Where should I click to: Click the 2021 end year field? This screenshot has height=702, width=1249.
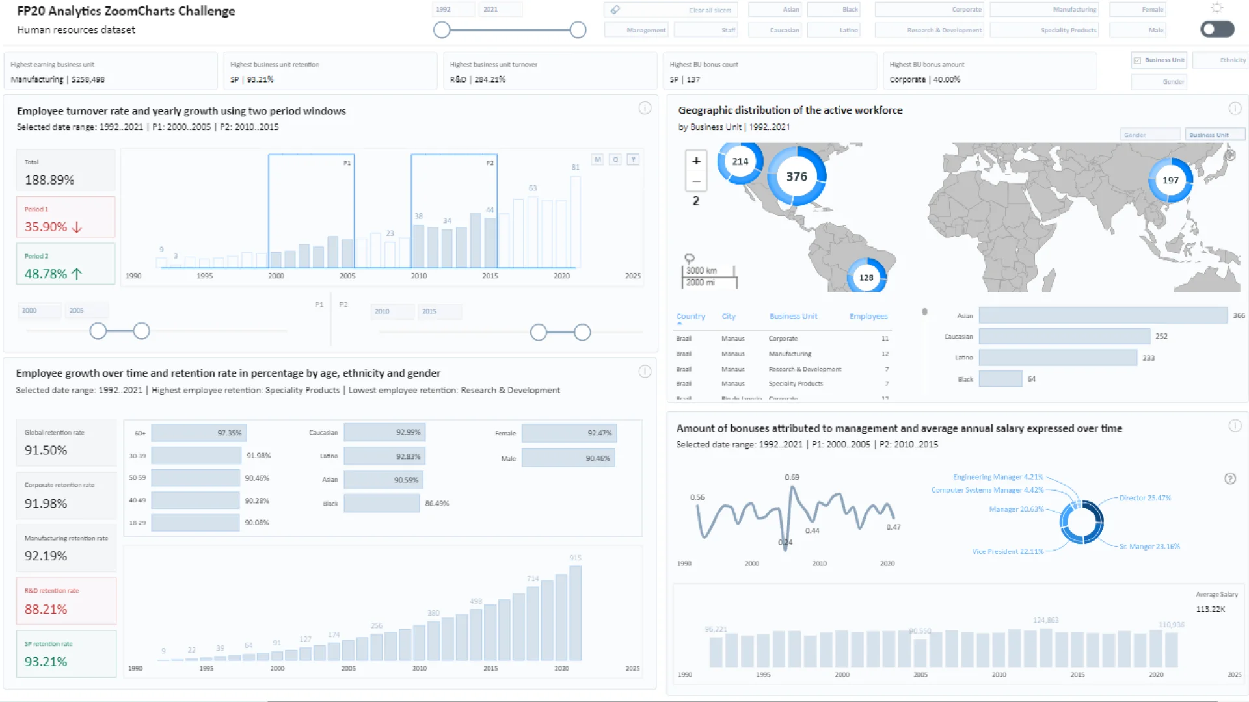(x=501, y=10)
